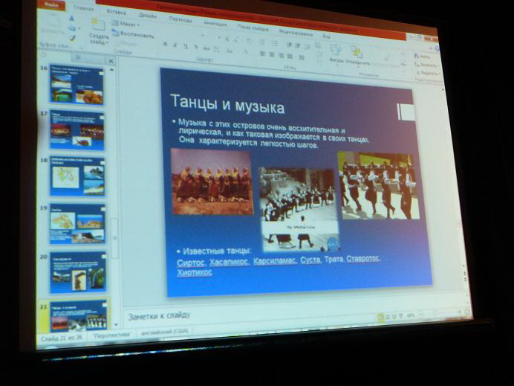Select slide 16 thumbnail

coord(77,86)
